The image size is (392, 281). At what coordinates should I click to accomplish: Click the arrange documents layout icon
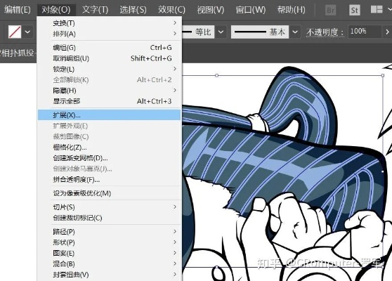(377, 10)
